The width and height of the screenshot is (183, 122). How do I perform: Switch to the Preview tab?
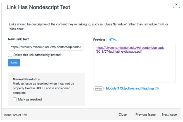pyautogui.click(x=99, y=40)
